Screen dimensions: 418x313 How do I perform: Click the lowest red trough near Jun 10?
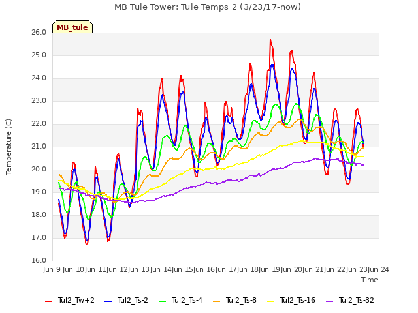pos(87,244)
